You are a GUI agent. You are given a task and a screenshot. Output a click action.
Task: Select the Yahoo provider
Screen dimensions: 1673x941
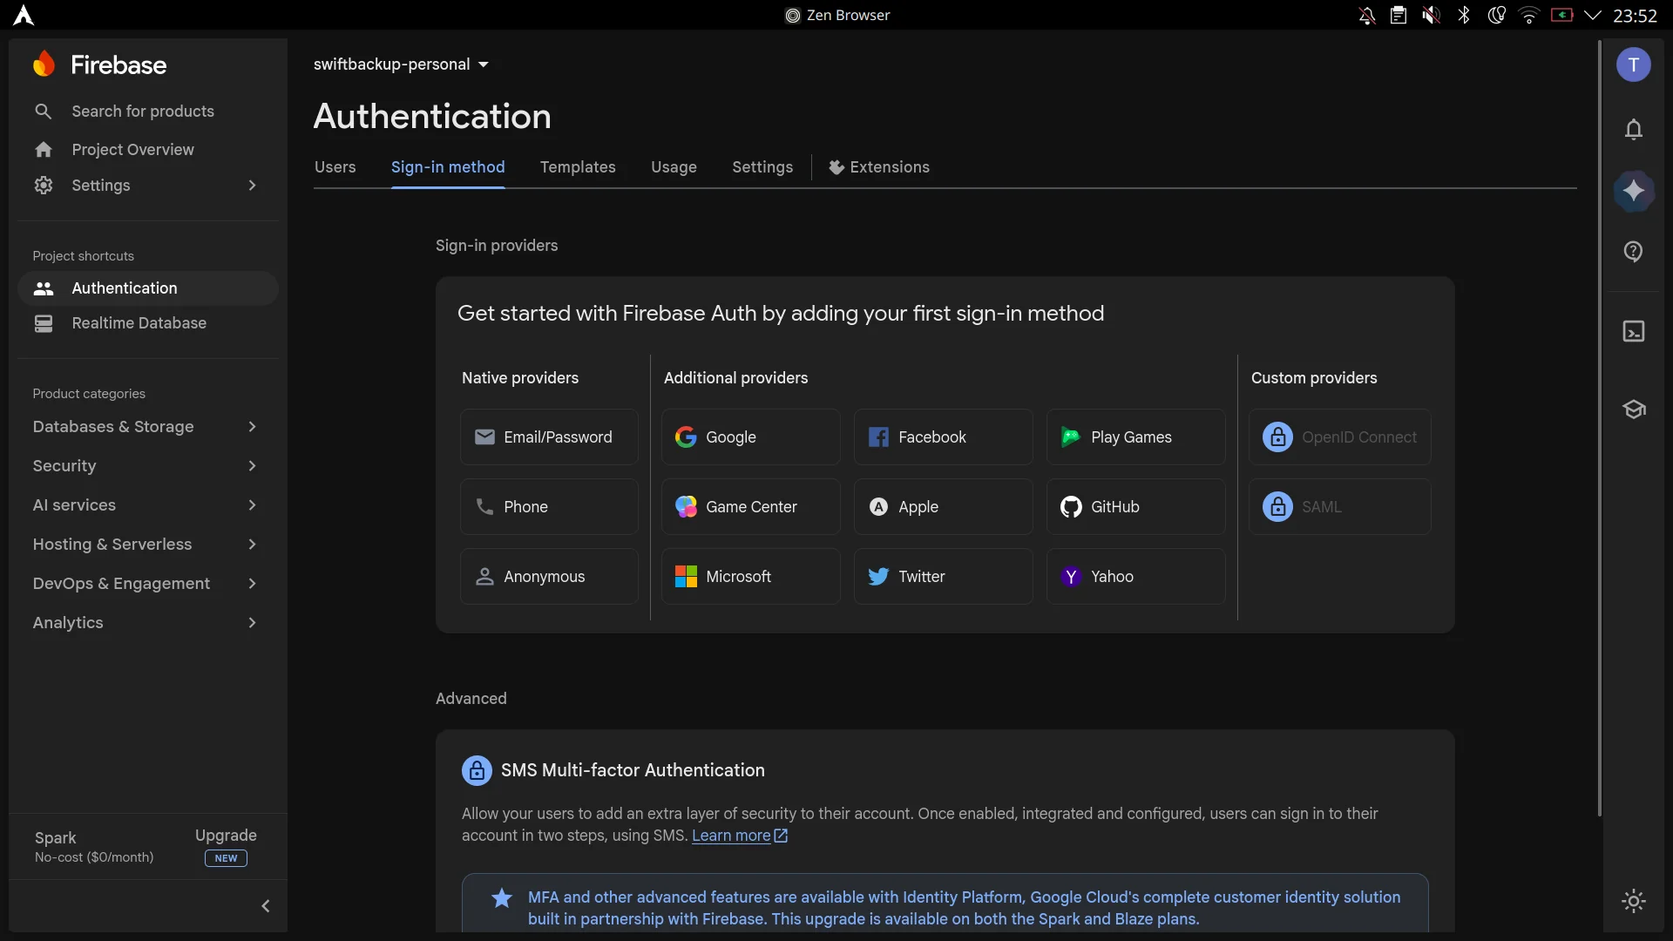click(x=1136, y=577)
